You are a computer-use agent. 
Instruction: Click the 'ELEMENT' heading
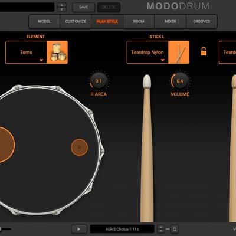[x=35, y=37]
